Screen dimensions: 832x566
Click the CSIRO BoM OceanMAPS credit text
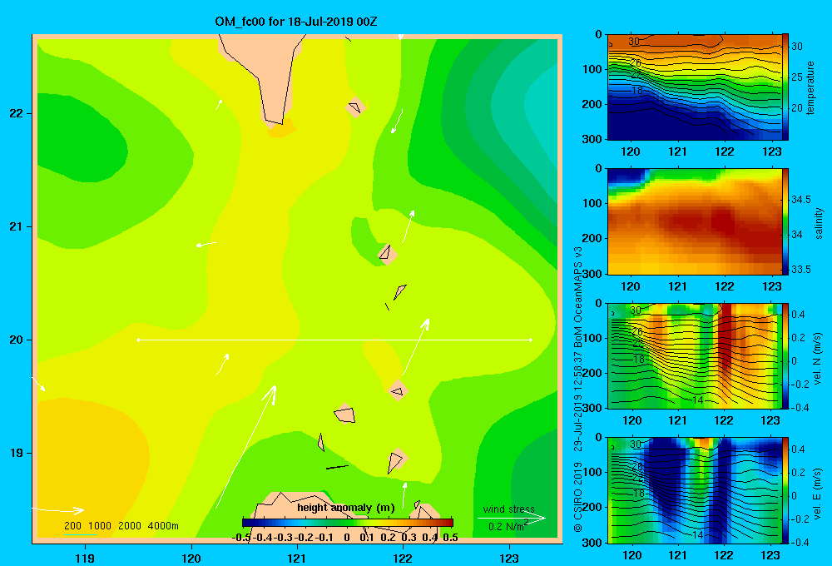coord(578,389)
